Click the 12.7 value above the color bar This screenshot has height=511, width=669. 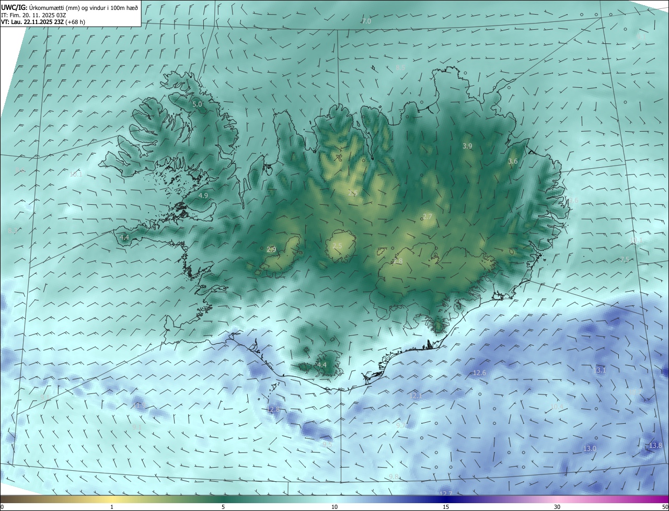point(446,493)
